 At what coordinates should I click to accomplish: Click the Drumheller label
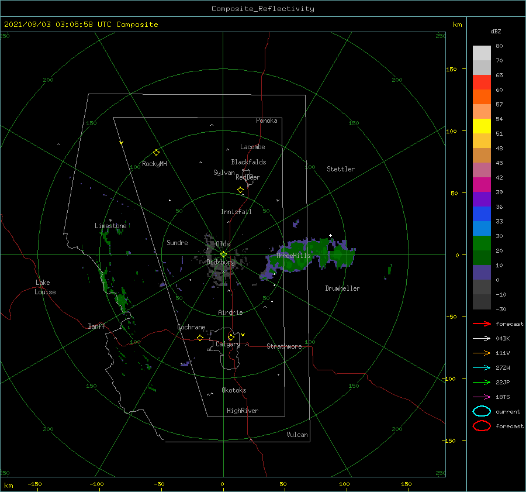(342, 288)
